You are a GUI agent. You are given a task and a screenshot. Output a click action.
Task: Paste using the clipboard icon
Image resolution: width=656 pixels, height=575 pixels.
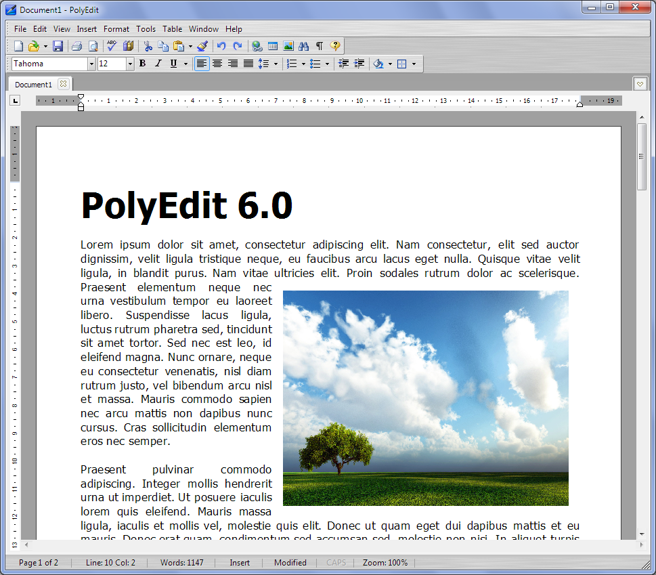(179, 46)
